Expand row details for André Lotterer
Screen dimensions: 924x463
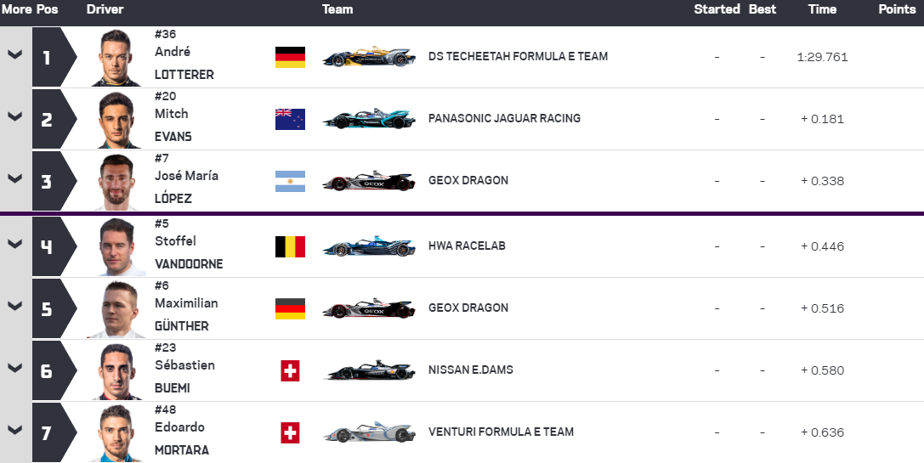pyautogui.click(x=14, y=55)
